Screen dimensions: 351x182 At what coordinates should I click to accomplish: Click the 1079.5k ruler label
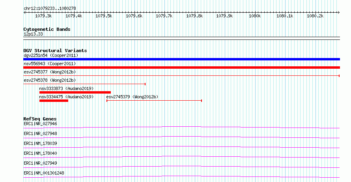[x=104, y=16]
